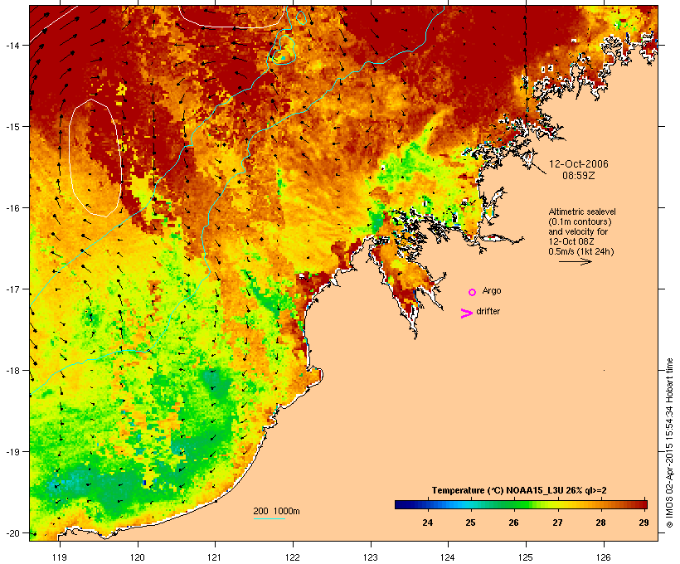Click the color bar value 25

[x=470, y=523]
